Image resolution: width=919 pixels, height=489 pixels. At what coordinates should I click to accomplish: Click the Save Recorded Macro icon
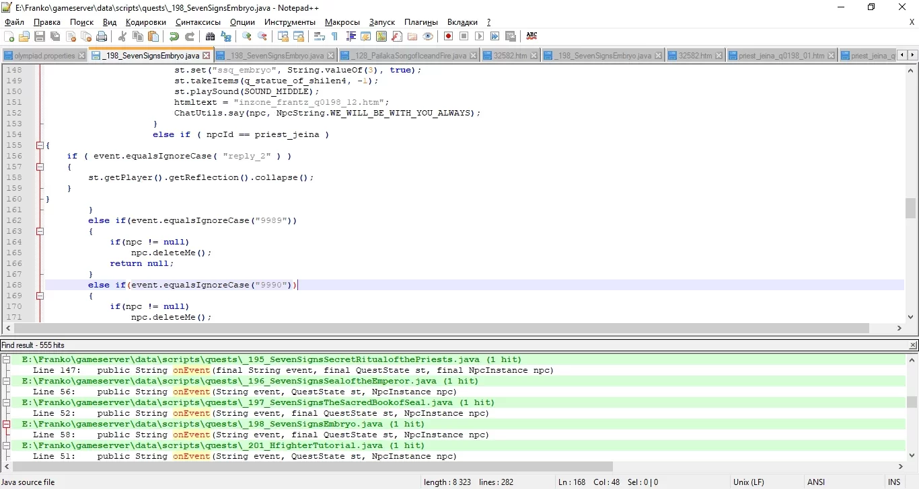[x=511, y=36]
